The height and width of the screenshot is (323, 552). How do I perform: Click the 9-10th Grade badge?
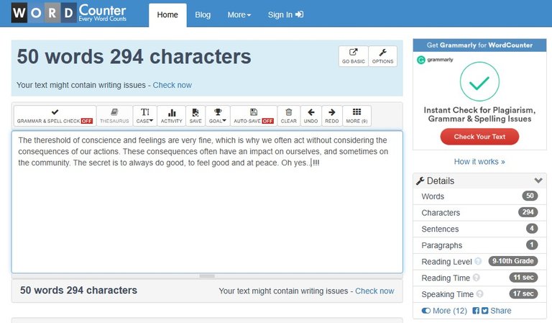[x=513, y=261]
